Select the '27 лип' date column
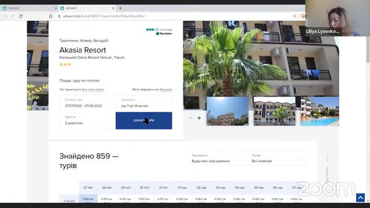 pyautogui.click(x=88, y=188)
